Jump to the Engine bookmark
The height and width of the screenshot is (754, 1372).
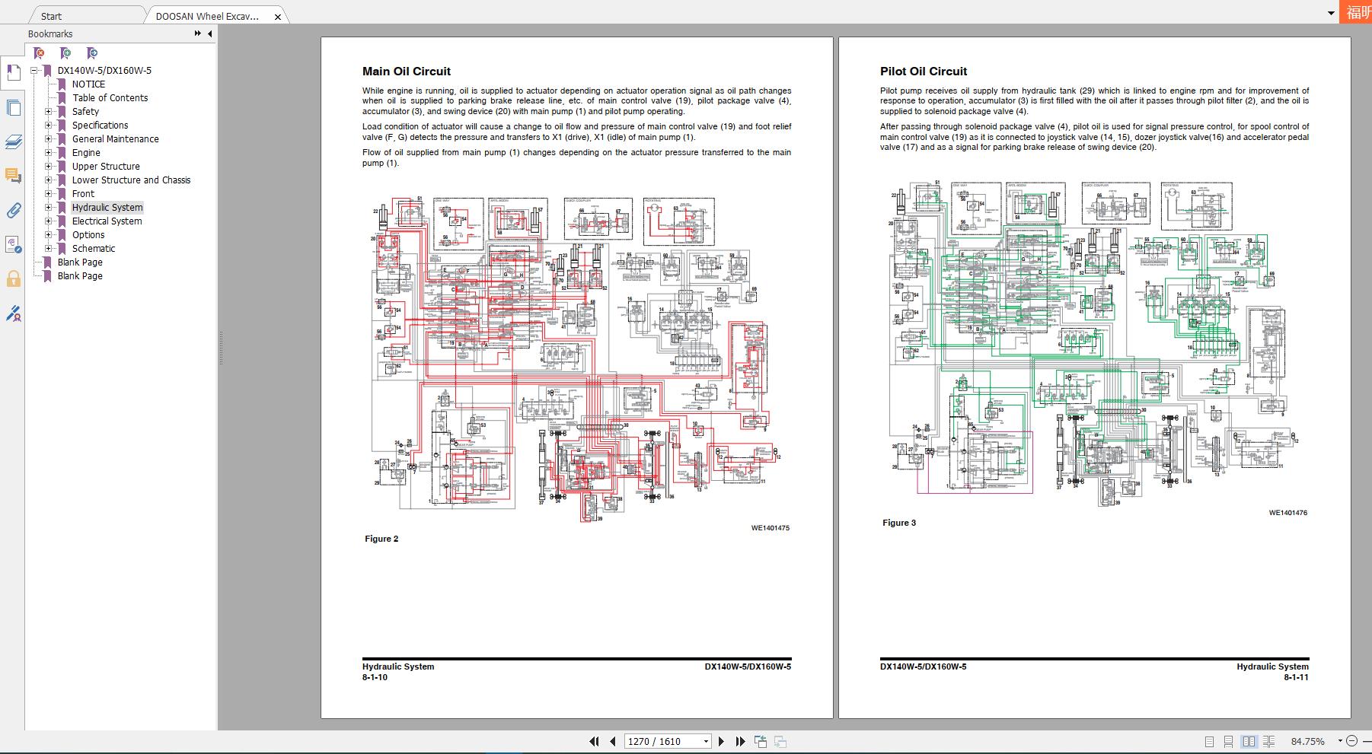(x=86, y=153)
